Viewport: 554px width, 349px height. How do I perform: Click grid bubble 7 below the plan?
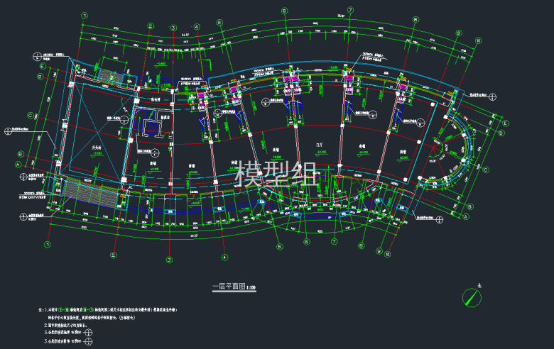pyautogui.click(x=335, y=242)
